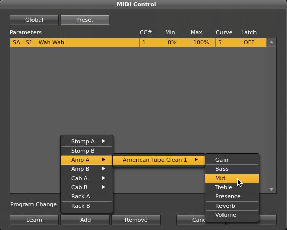The width and height of the screenshot is (287, 230).
Task: Switch to the Global tab
Action: click(x=34, y=20)
